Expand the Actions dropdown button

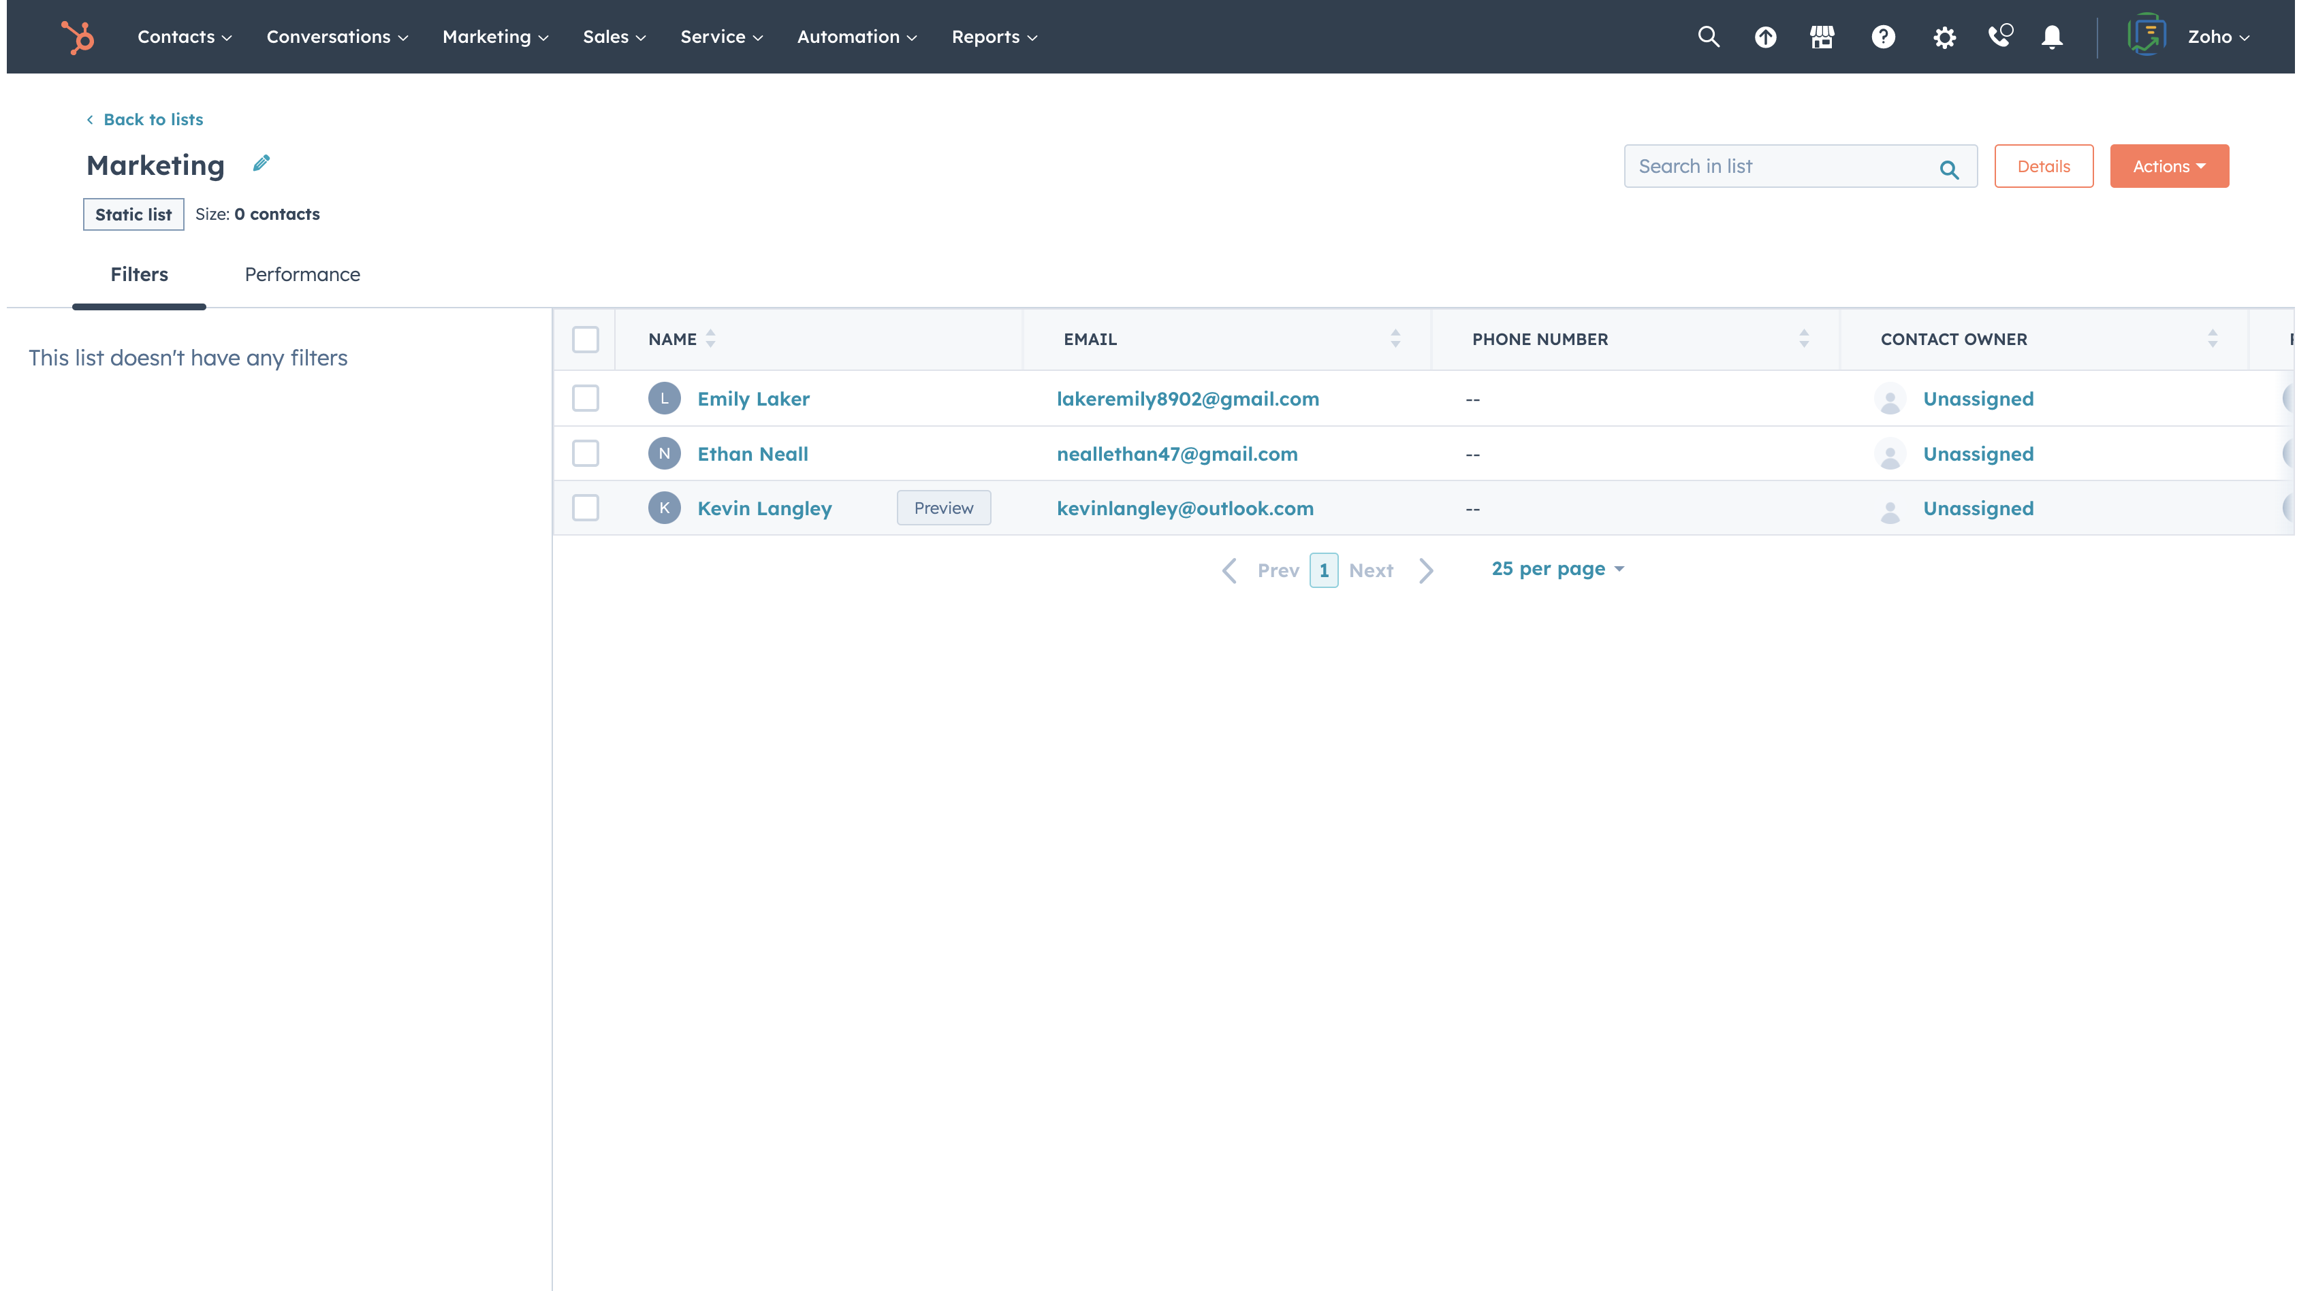pyautogui.click(x=2168, y=167)
